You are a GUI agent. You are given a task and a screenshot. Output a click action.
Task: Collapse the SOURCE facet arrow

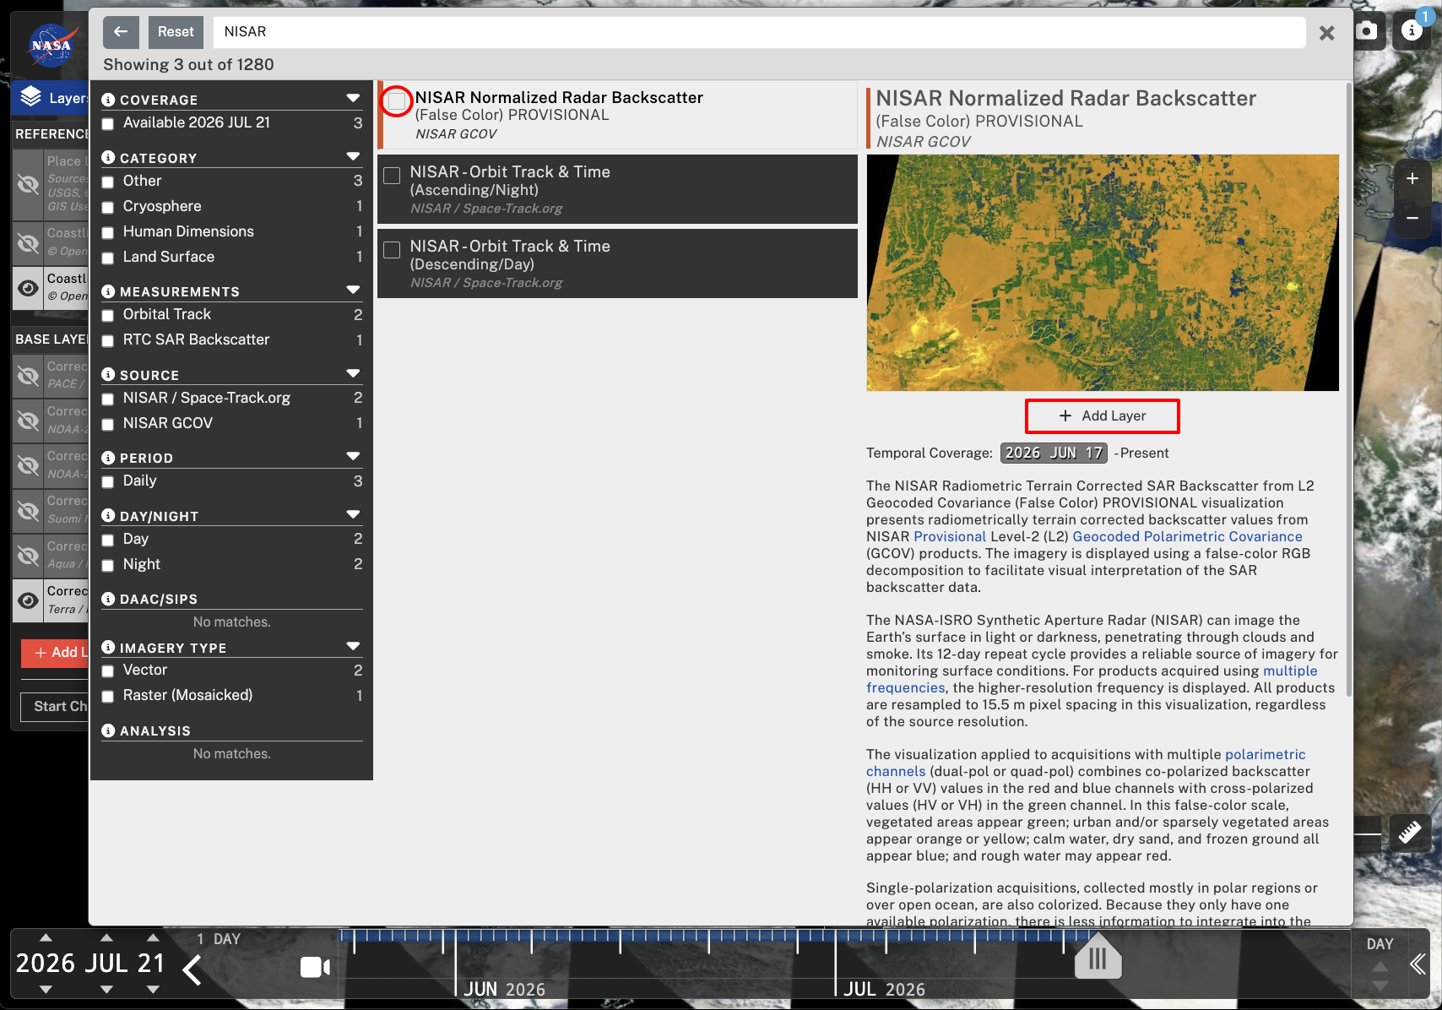coord(353,374)
